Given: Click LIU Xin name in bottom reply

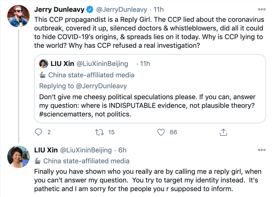Looking at the screenshot, I should coord(46,150).
